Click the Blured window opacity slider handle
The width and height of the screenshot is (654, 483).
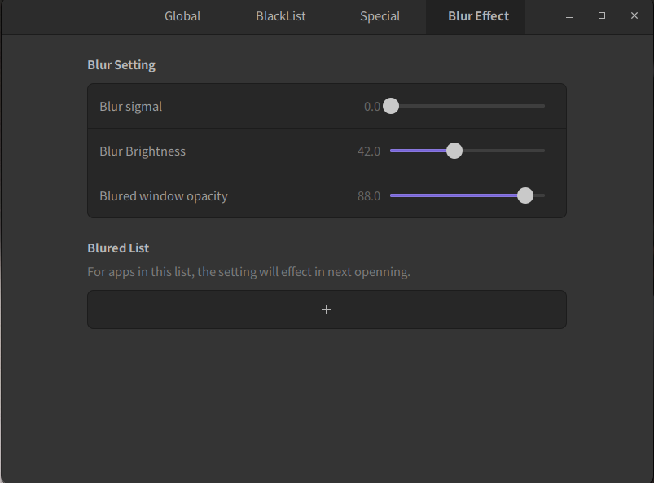coord(525,195)
